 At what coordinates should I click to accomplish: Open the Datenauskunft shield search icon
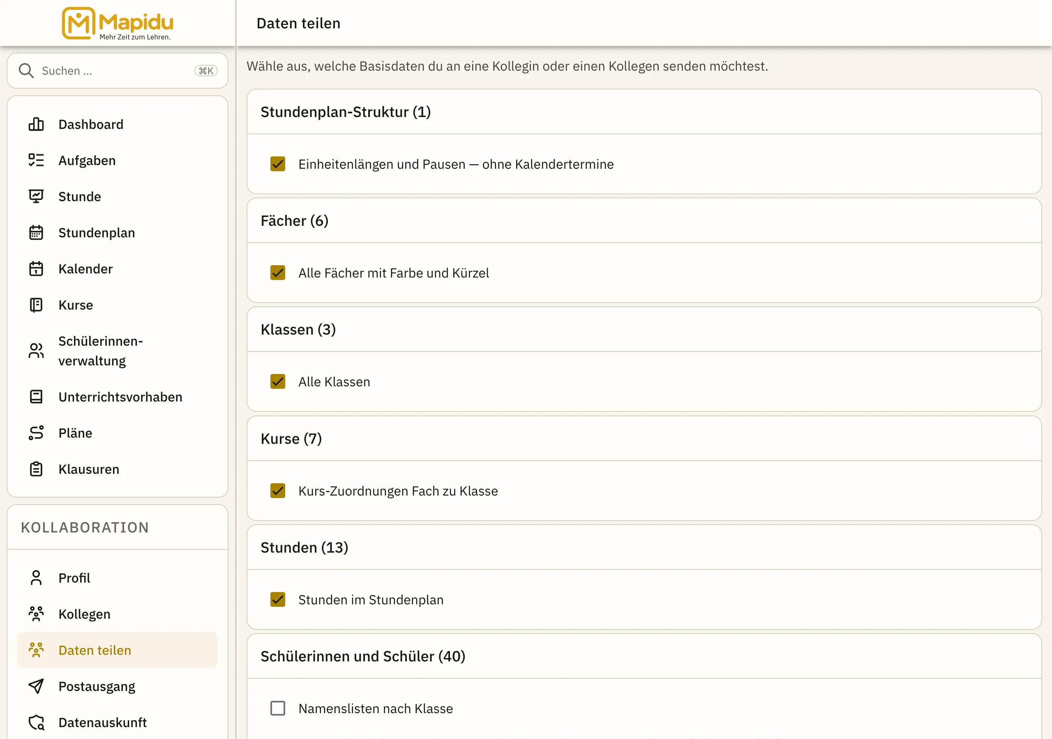(x=36, y=723)
